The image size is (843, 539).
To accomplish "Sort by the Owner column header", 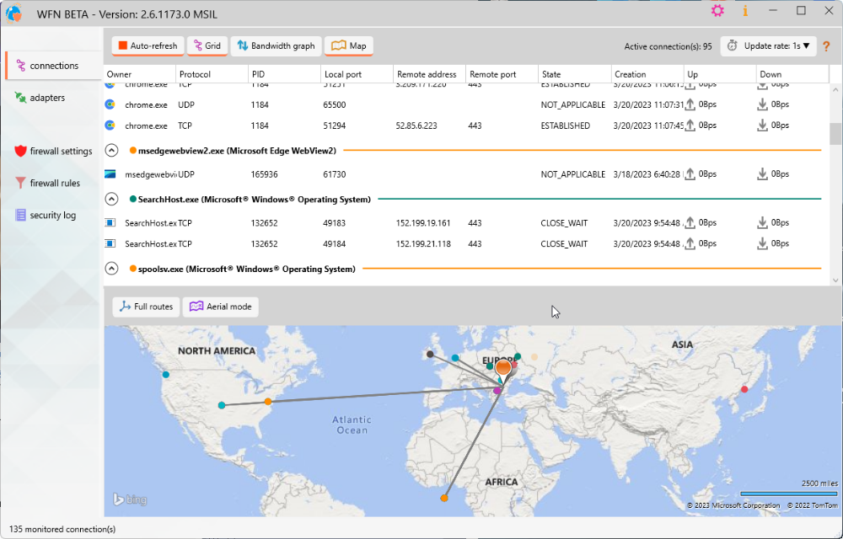I will point(140,74).
